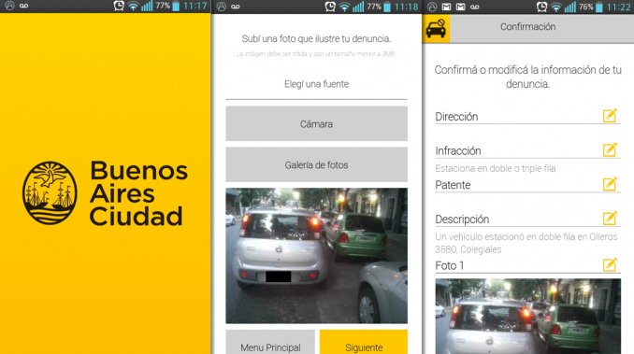Edit the Infracción field
The image size is (634, 354).
coord(610,150)
